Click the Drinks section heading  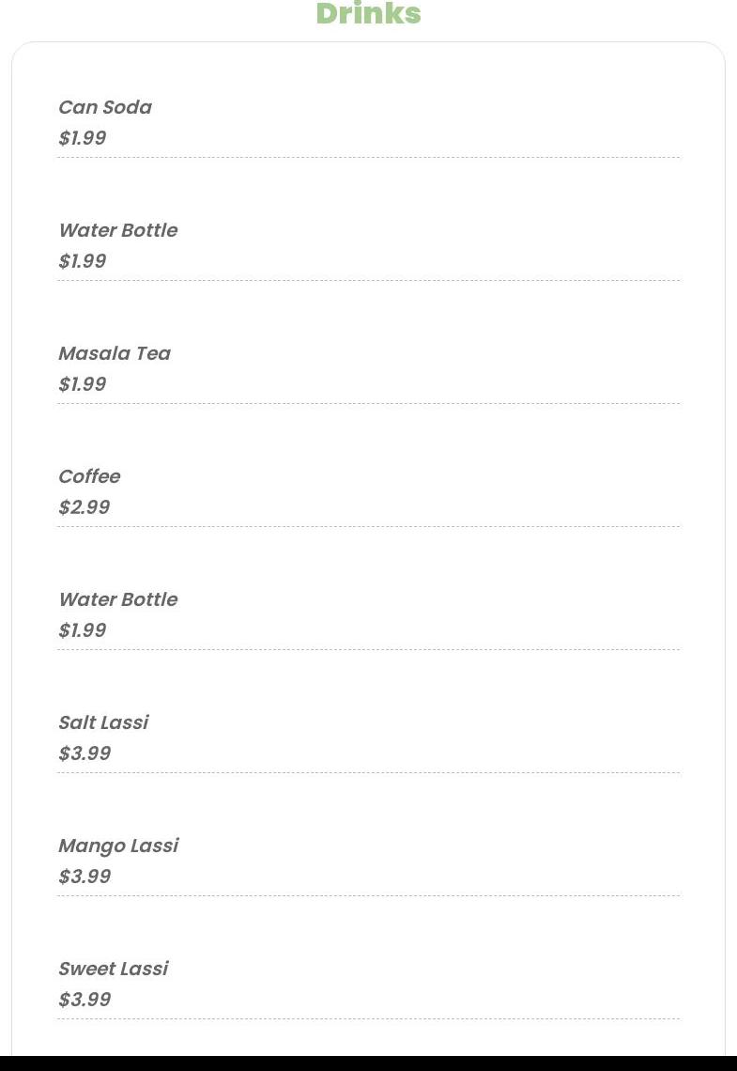tap(368, 14)
